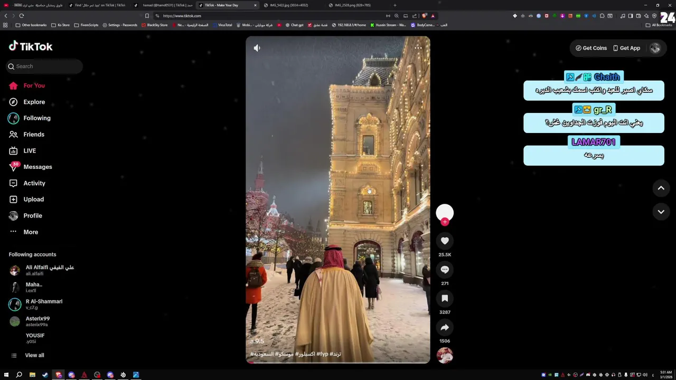Open Steam from the taskbar

pos(45,375)
